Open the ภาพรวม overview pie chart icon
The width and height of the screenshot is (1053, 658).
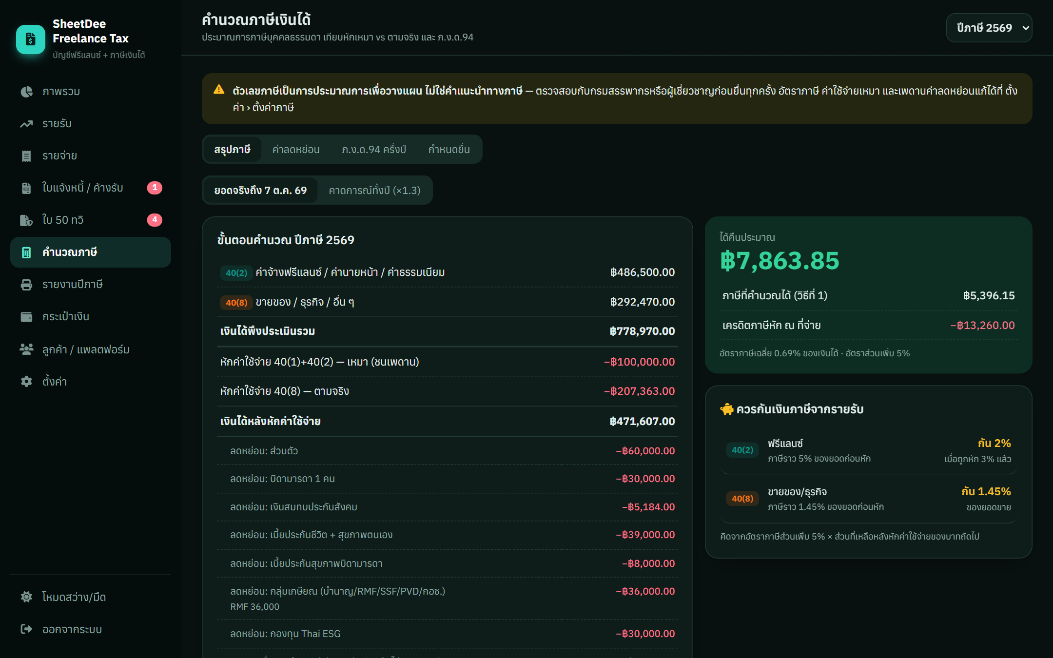[26, 92]
